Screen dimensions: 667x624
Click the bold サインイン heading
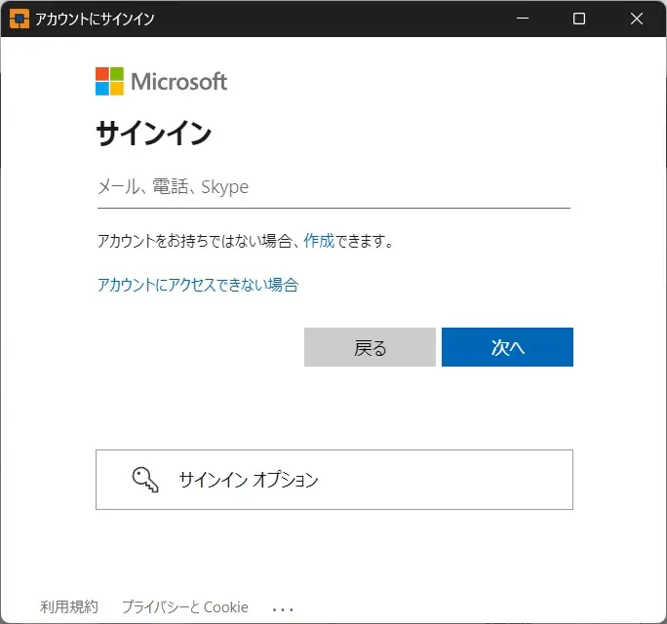(x=153, y=134)
